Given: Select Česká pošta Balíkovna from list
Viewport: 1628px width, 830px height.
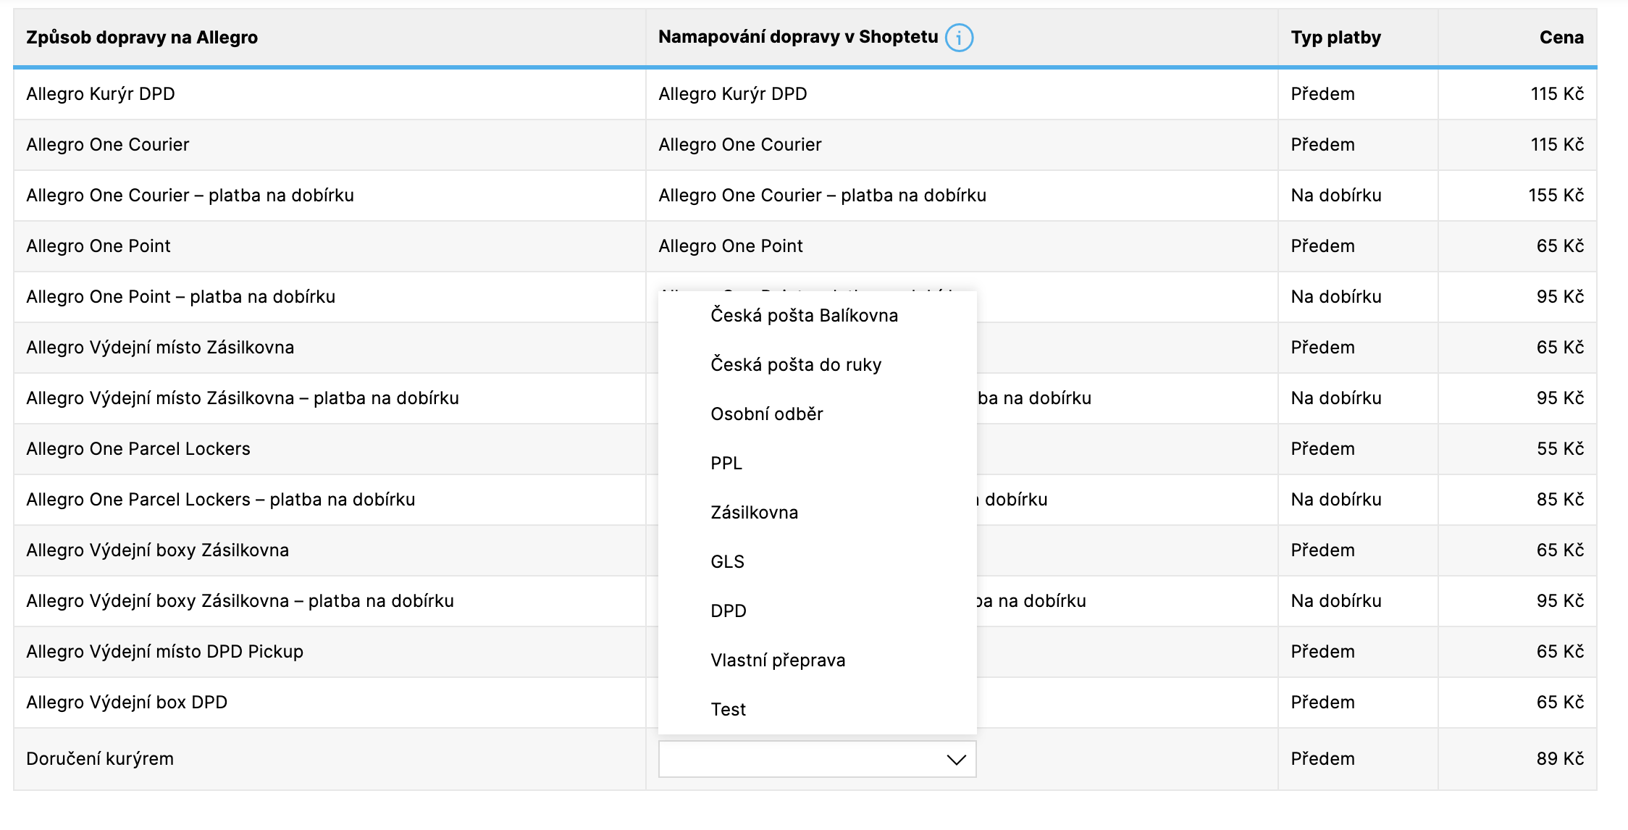Looking at the screenshot, I should coord(804,316).
